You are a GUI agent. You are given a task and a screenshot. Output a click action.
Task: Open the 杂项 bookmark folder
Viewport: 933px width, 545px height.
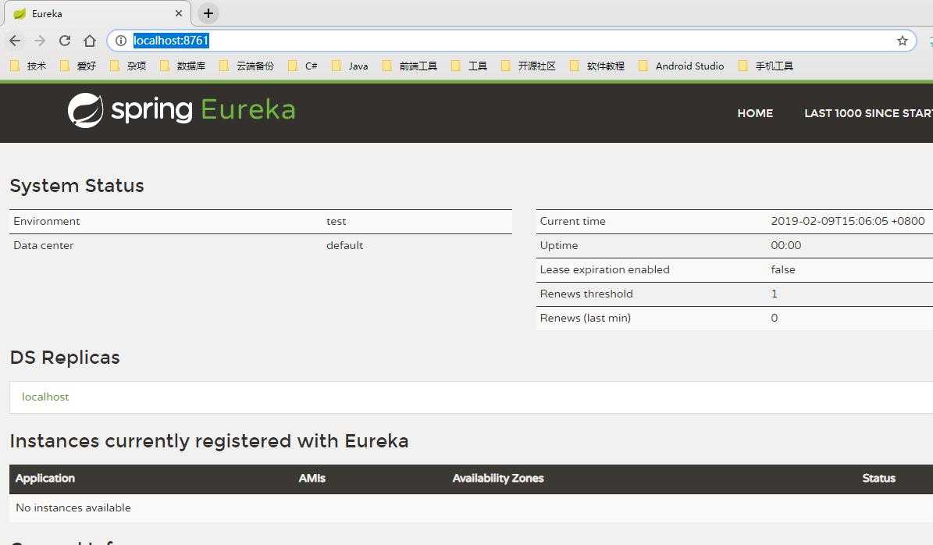(x=128, y=66)
